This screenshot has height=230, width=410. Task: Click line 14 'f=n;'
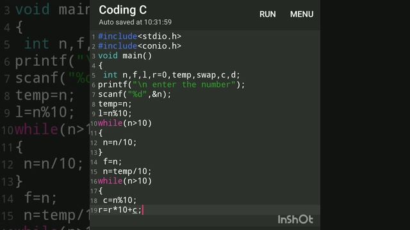tap(113, 162)
